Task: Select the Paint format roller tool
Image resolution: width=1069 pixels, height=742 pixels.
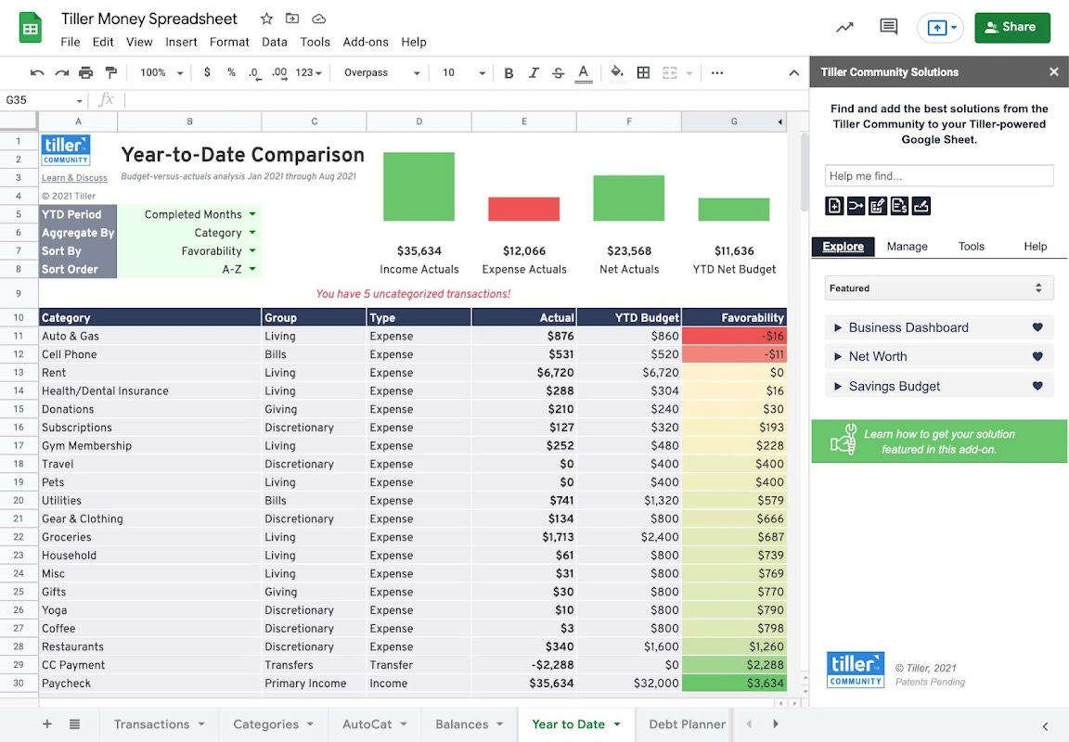Action: tap(110, 72)
